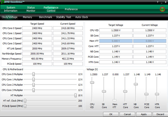Click the Mem VTT vertical voltage slider handle
Viewport: 168px width, 117px height.
(115, 100)
